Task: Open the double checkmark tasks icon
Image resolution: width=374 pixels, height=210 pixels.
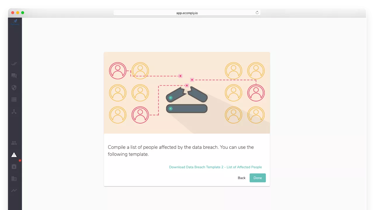Action: [14, 64]
